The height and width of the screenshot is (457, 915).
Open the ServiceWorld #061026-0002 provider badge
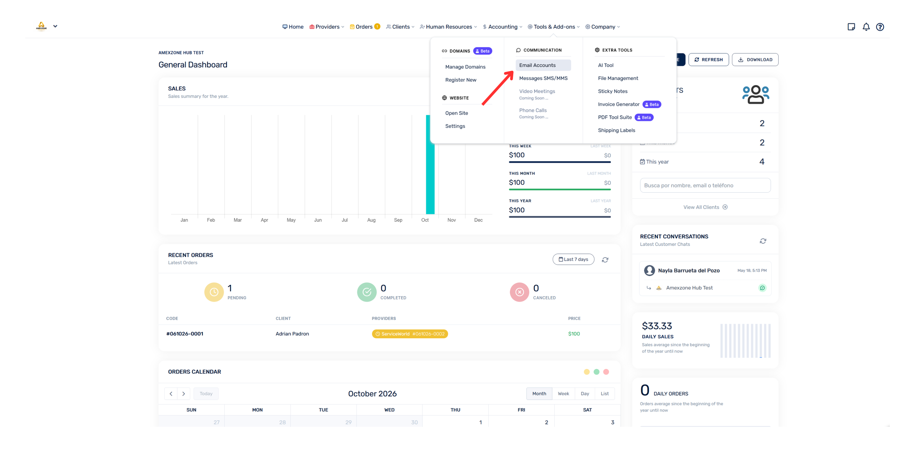(x=410, y=334)
